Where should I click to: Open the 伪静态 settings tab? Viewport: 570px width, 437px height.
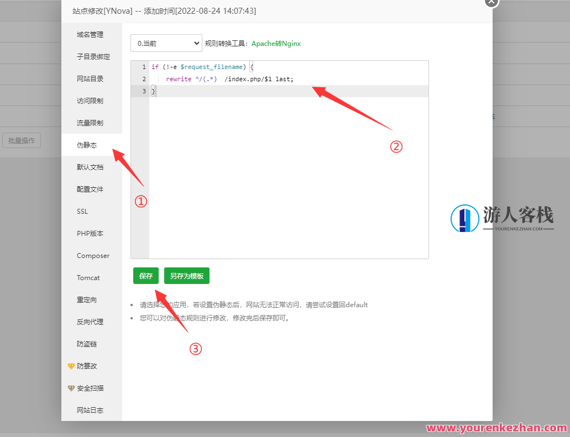(x=88, y=145)
